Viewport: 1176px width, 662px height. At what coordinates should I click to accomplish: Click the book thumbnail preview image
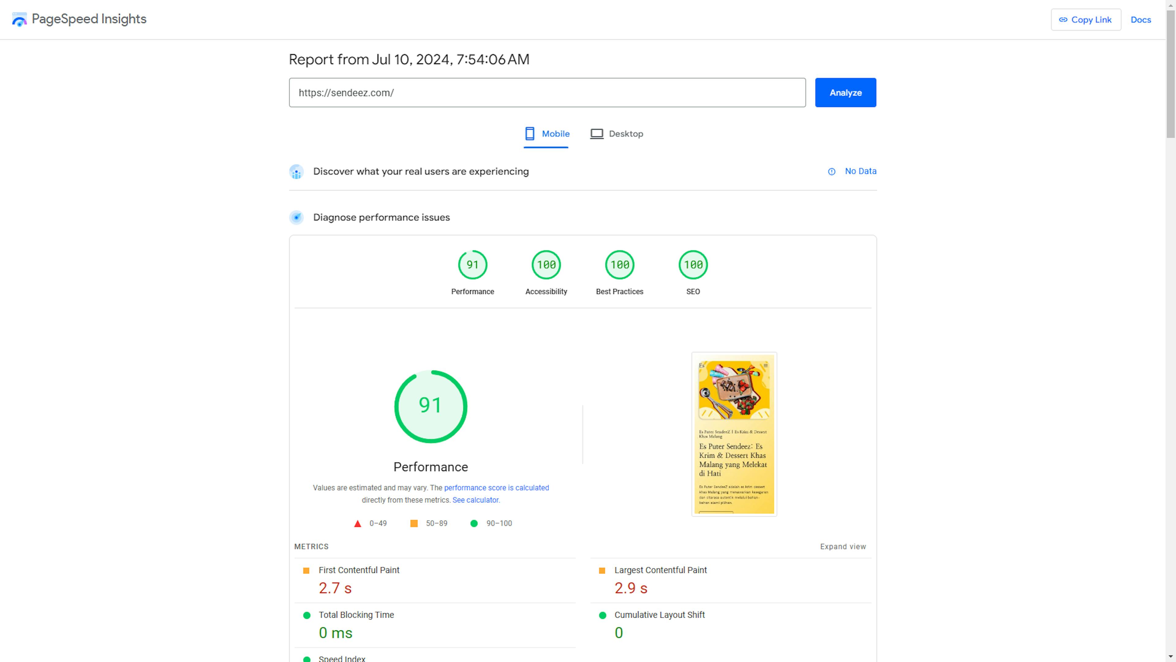tap(733, 434)
